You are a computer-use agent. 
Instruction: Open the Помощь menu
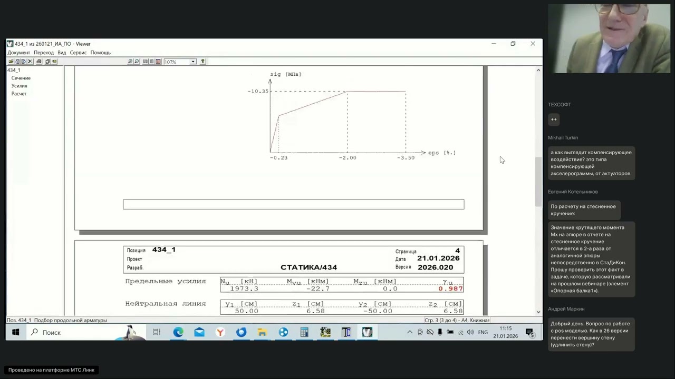pos(100,53)
